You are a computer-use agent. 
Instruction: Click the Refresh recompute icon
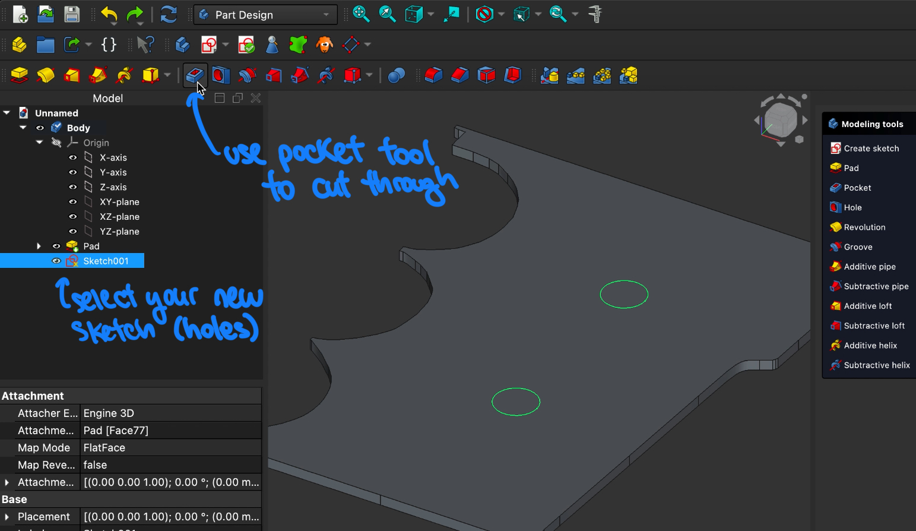[x=169, y=14]
